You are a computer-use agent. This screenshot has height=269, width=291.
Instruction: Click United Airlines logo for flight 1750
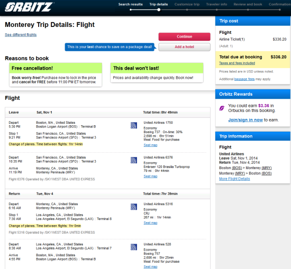click(134, 125)
